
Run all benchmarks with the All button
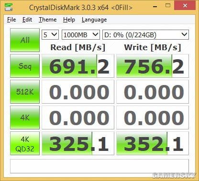tap(25, 40)
